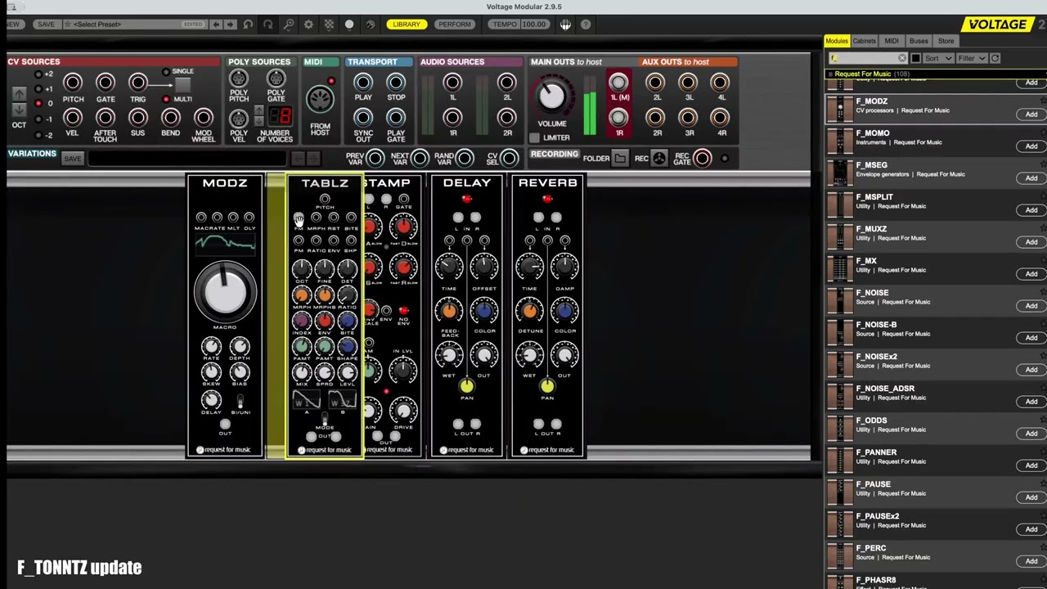Click the transport STOP jack
This screenshot has width=1047, height=589.
(396, 82)
